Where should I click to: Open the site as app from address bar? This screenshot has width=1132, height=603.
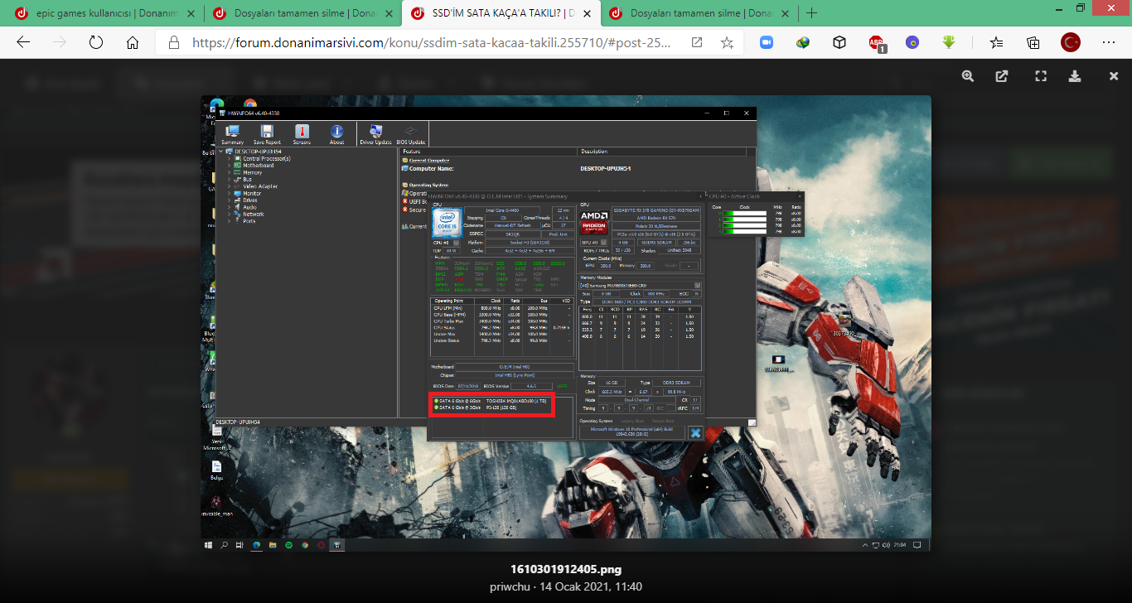[x=697, y=43]
